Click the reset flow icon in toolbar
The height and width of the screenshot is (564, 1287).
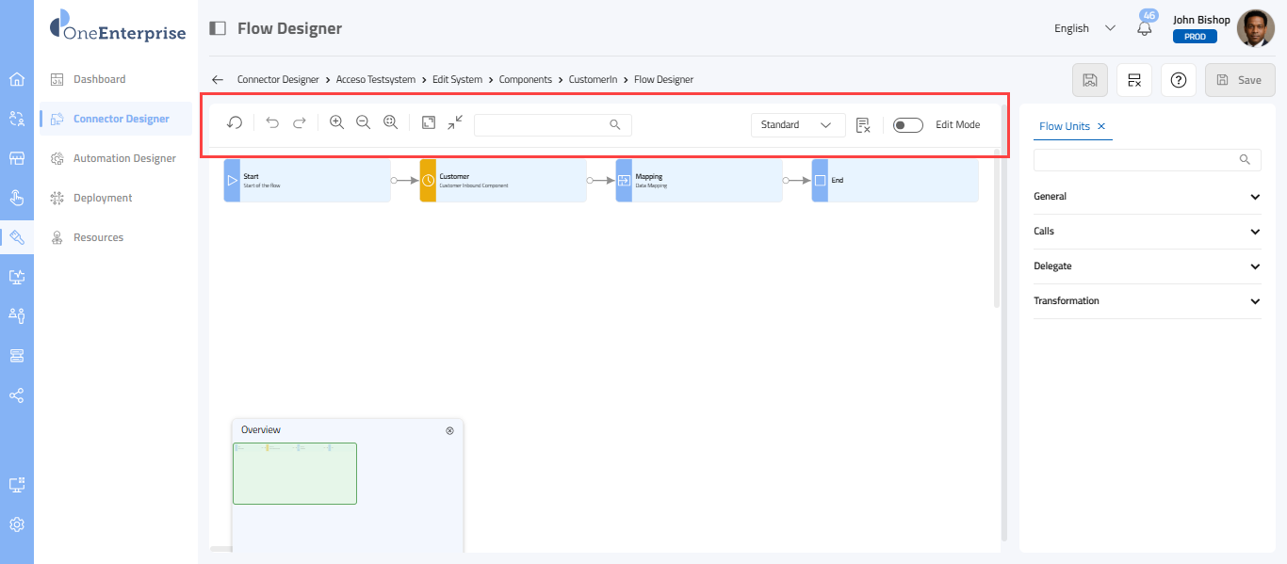coord(235,123)
